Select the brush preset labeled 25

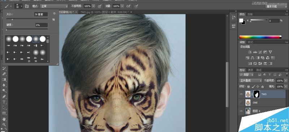tap(29, 60)
